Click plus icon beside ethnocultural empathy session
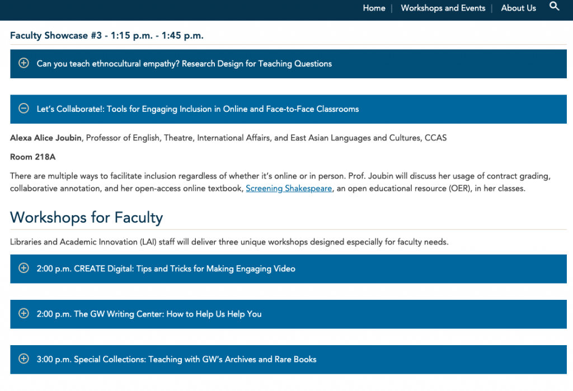The image size is (573, 391). pos(24,63)
